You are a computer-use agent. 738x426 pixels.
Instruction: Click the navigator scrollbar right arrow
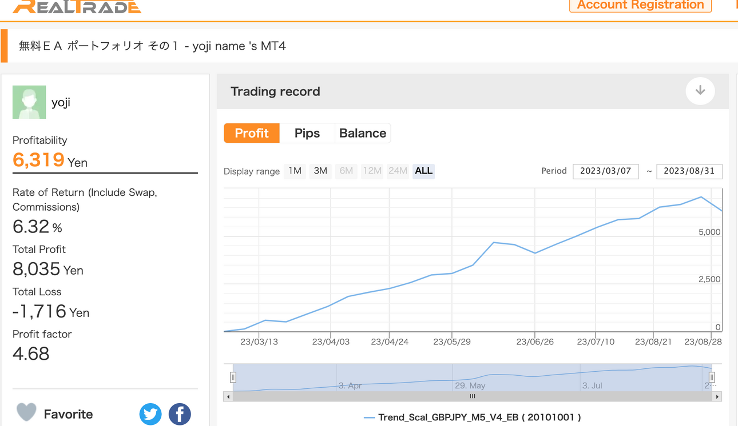[717, 396]
